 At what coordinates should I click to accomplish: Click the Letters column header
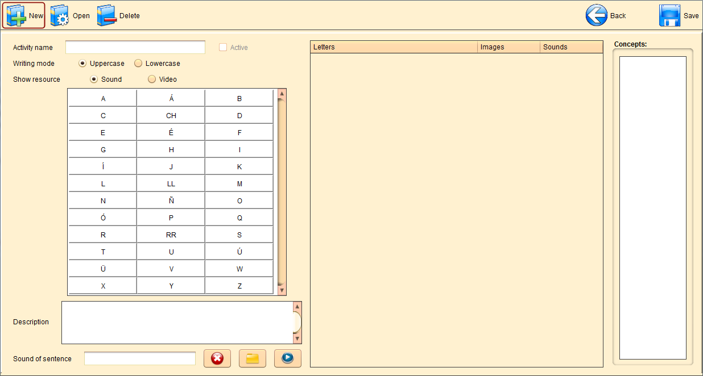pos(394,47)
